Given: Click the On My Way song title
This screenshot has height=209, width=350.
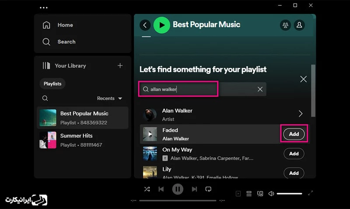Looking at the screenshot, I should coord(177,150).
